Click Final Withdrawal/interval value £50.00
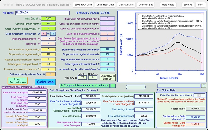Image resolution: width=208 pixels, height=130 pixels. pyautogui.click(x=144, y=116)
